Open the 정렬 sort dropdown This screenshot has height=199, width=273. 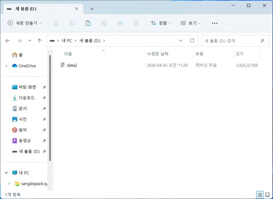[x=161, y=23]
